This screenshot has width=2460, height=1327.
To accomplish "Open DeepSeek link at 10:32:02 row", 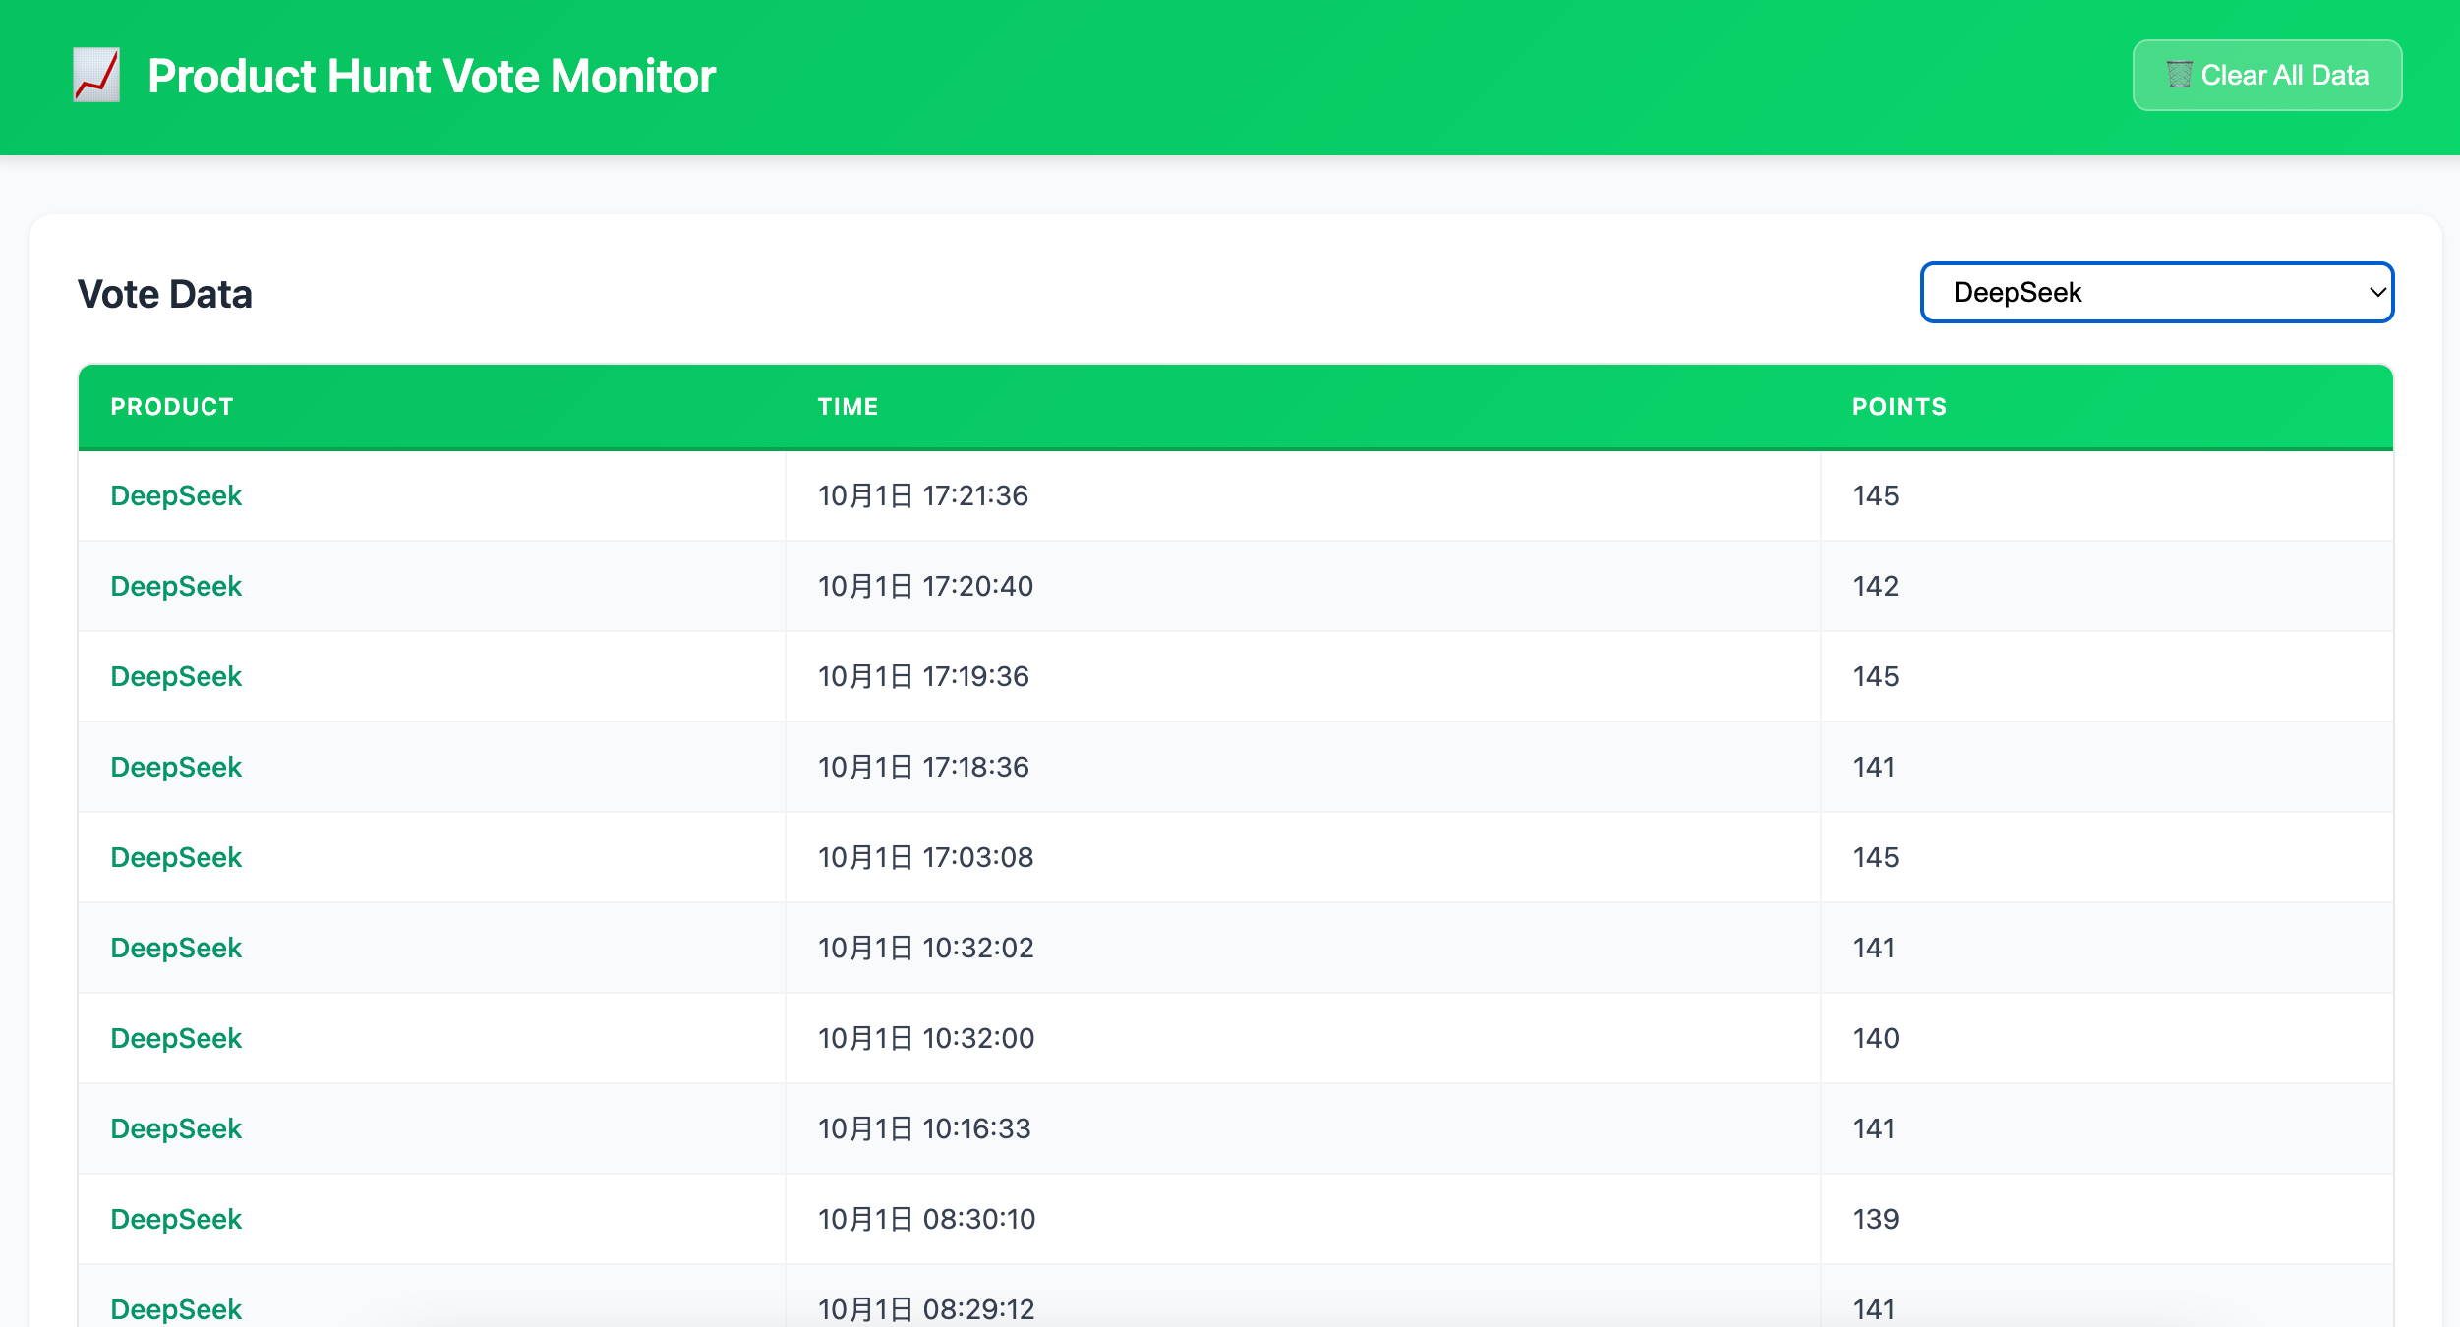I will (x=176, y=948).
